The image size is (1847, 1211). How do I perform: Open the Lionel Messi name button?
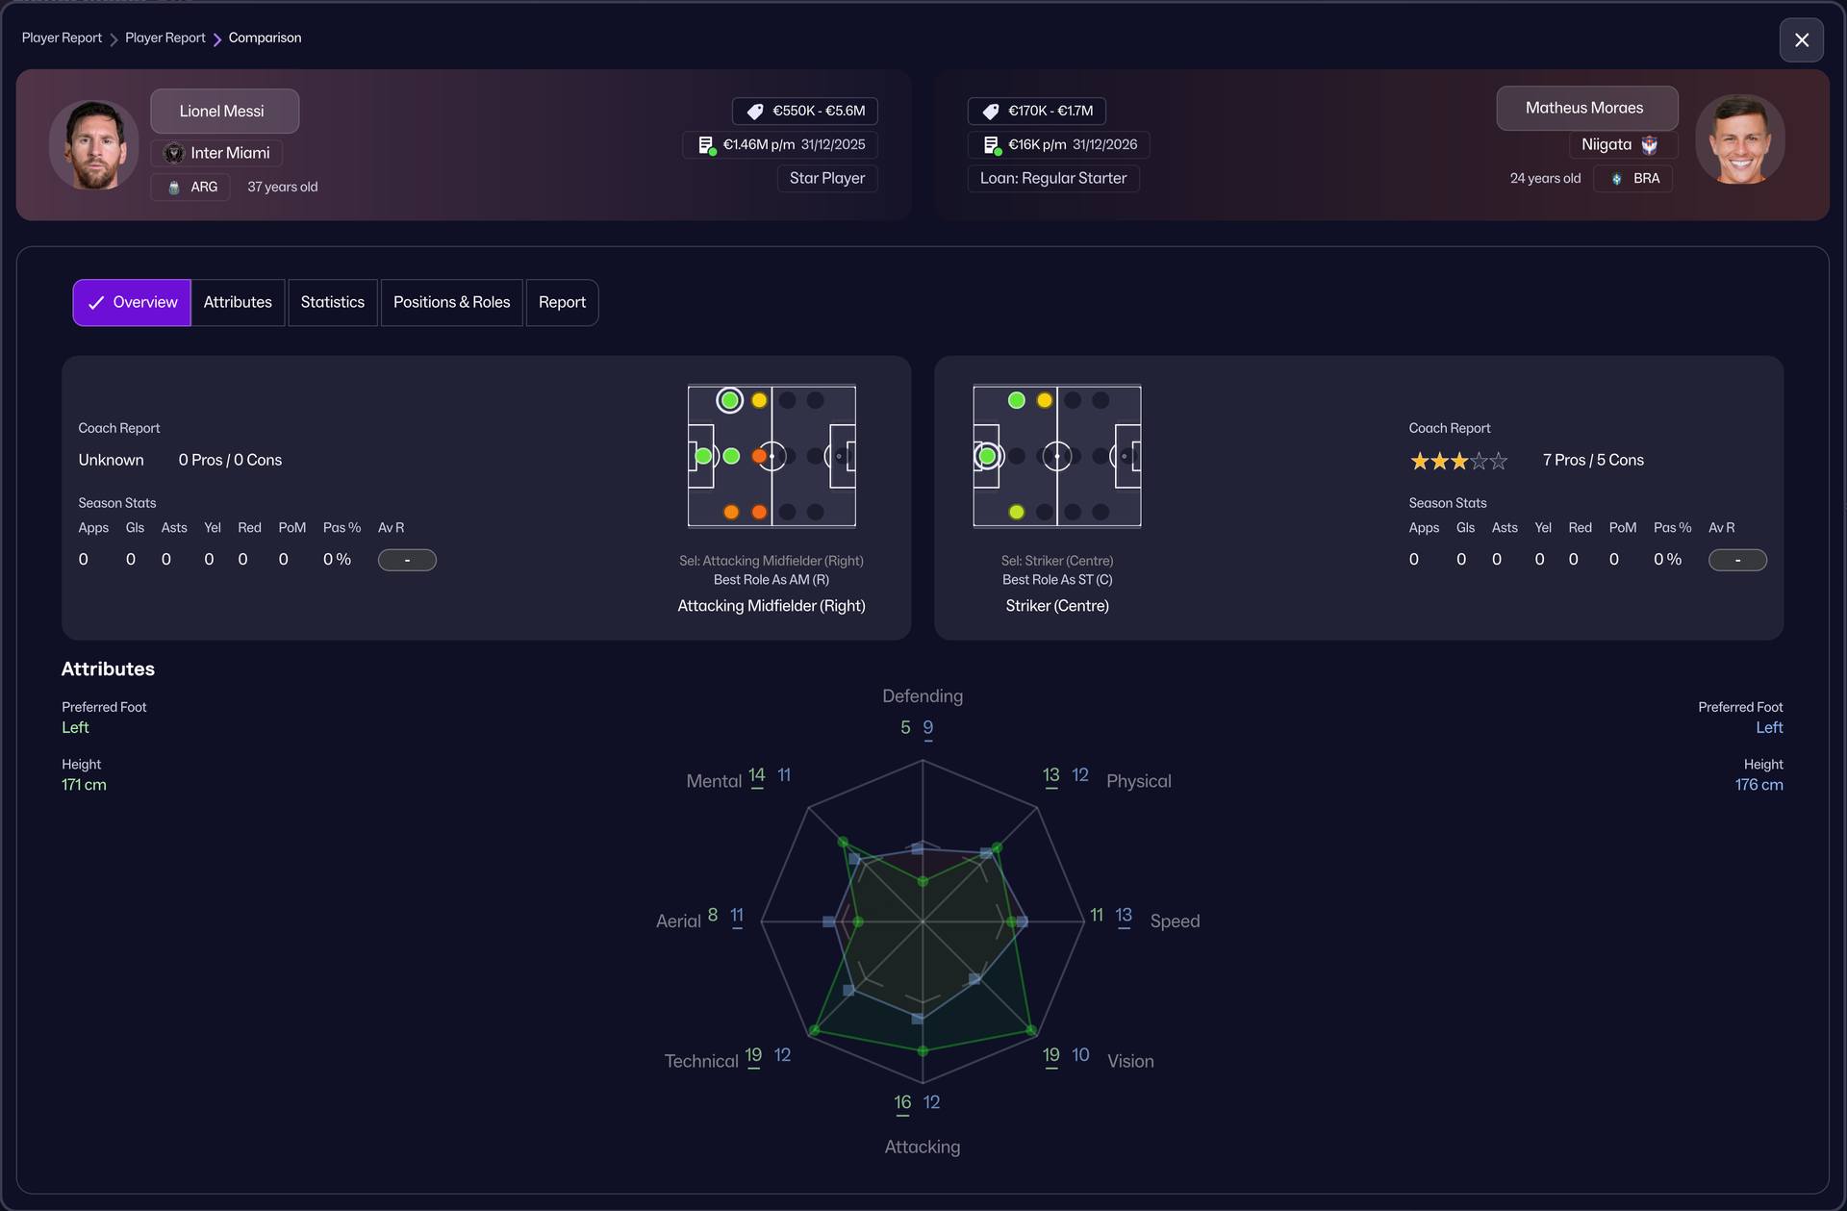coord(224,111)
